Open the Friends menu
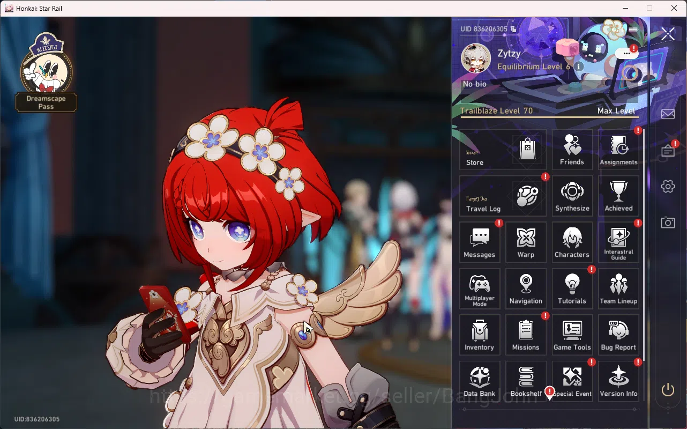Viewport: 687px width, 429px height. [572, 150]
